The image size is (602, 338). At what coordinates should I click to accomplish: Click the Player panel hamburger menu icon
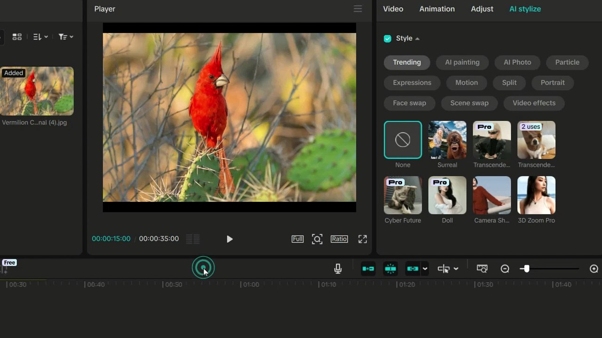358,9
